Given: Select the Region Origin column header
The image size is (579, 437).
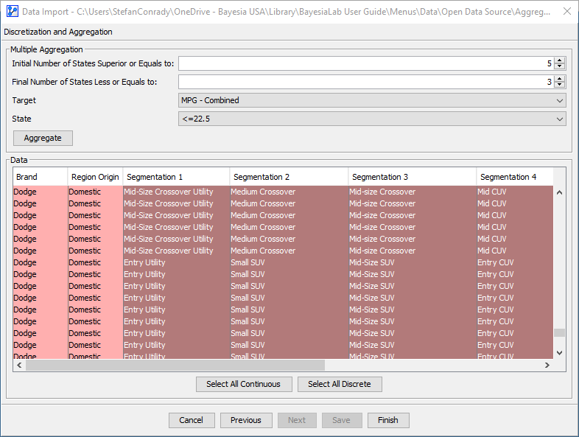Looking at the screenshot, I should pyautogui.click(x=95, y=177).
